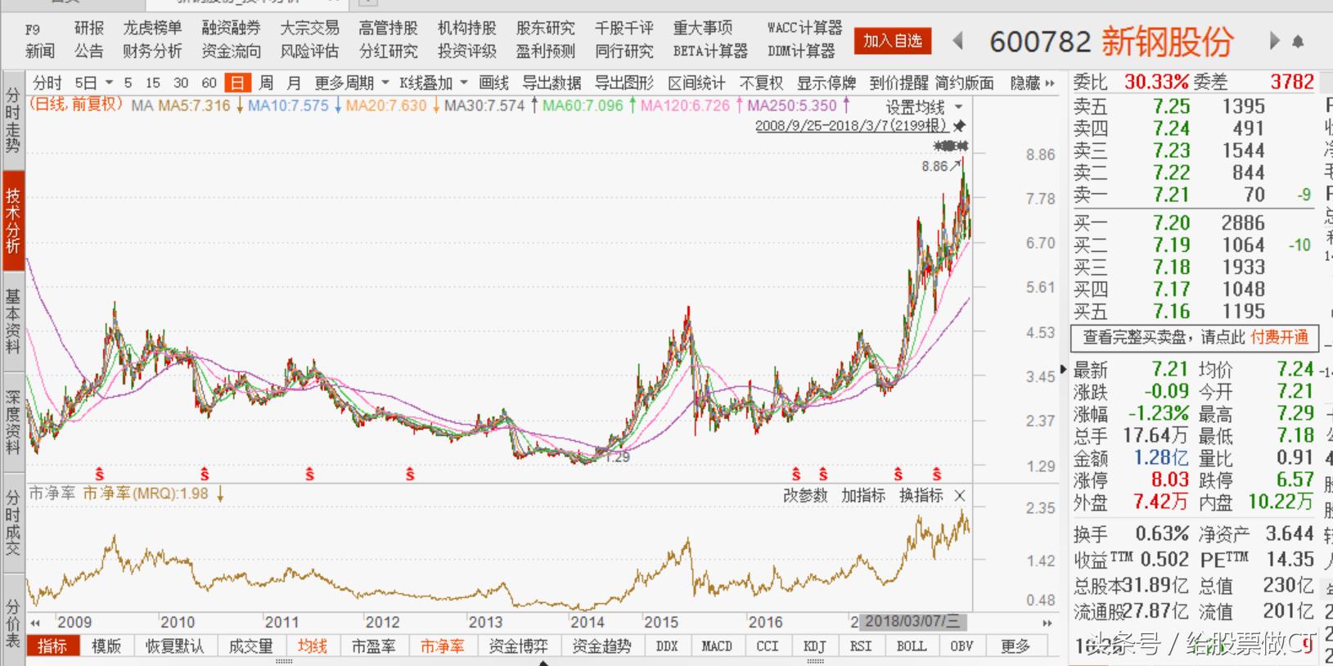
Task: Select the 指标 bottom tab
Action: (52, 646)
